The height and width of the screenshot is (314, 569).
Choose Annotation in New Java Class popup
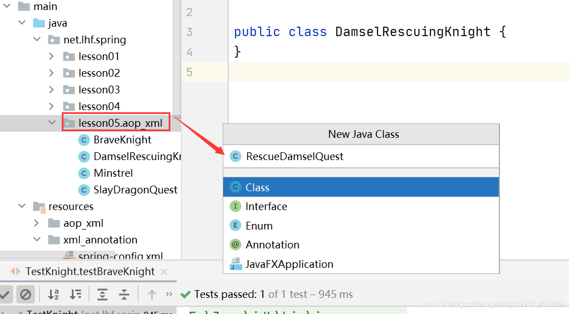(x=361, y=245)
